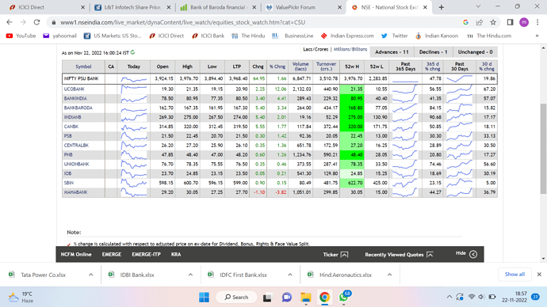
Task: Select Lacs/Crores units option
Action: tap(316, 49)
